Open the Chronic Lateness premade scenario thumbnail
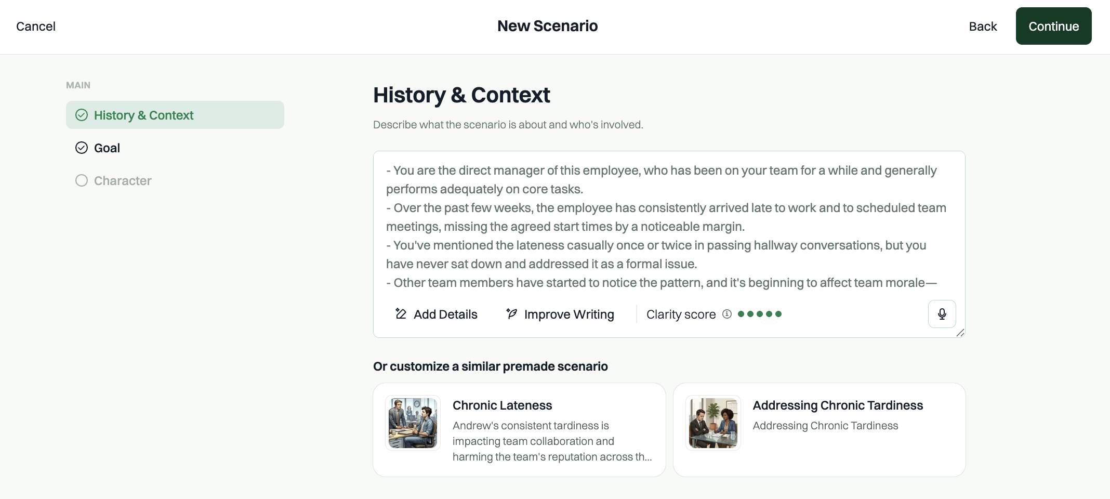The image size is (1110, 499). coord(413,423)
